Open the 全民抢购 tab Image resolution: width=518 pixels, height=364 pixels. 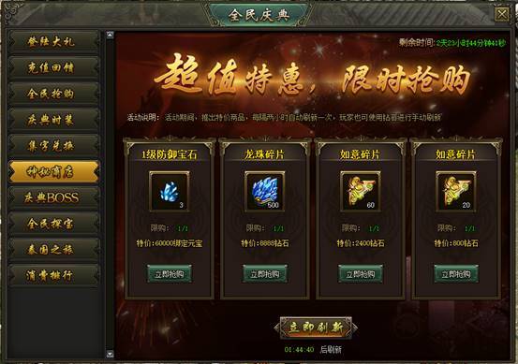click(x=52, y=95)
